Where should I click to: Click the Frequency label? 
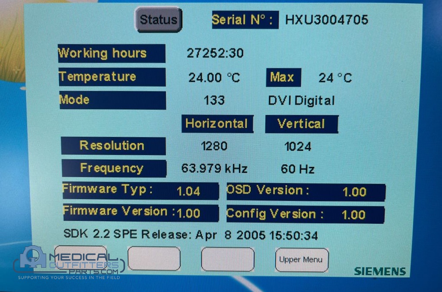pyautogui.click(x=114, y=168)
